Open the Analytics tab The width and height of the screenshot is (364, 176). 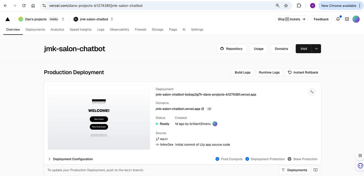[x=57, y=30]
